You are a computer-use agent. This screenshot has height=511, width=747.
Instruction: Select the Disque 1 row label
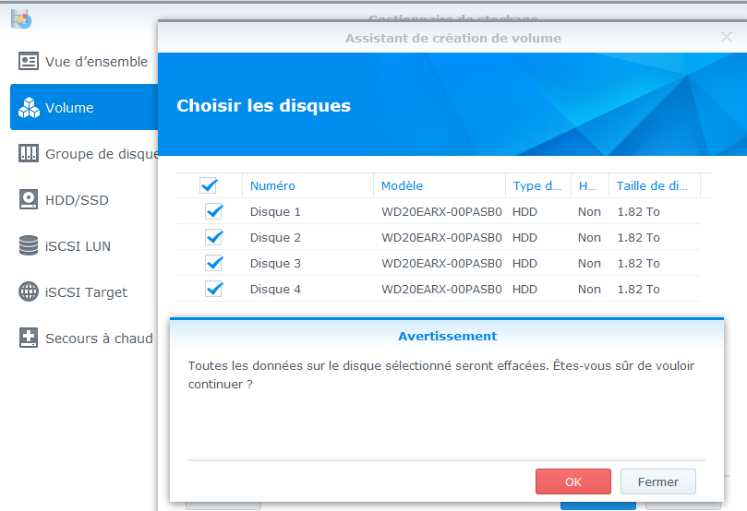pyautogui.click(x=275, y=212)
